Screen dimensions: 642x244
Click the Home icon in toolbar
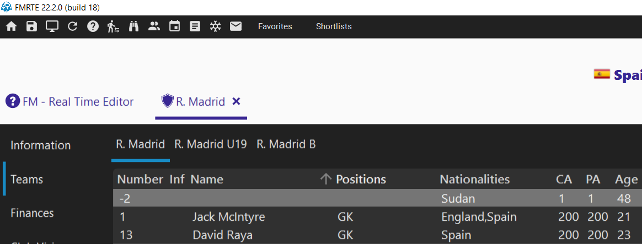pyautogui.click(x=11, y=26)
